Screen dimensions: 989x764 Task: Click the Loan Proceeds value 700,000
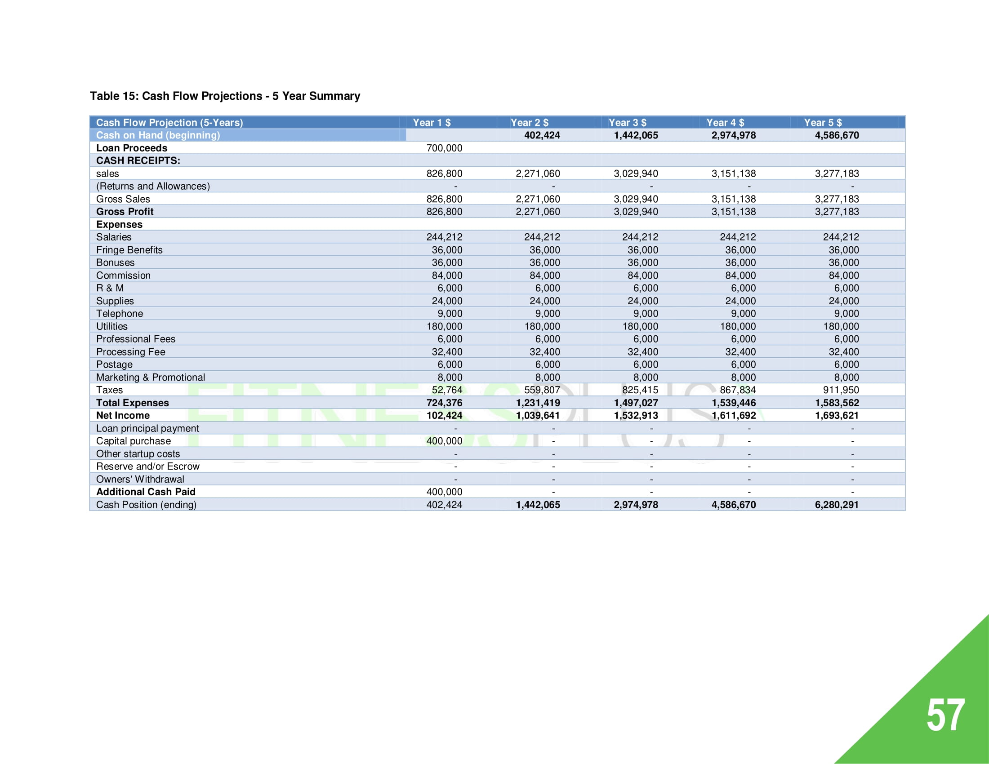point(444,148)
